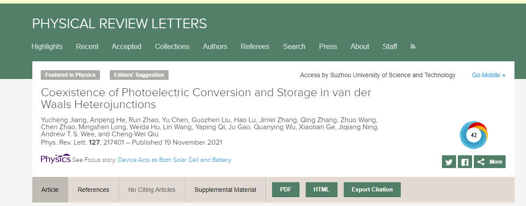Click the Physics magazine logo
Viewport: 526px width, 206px height.
[x=55, y=159]
